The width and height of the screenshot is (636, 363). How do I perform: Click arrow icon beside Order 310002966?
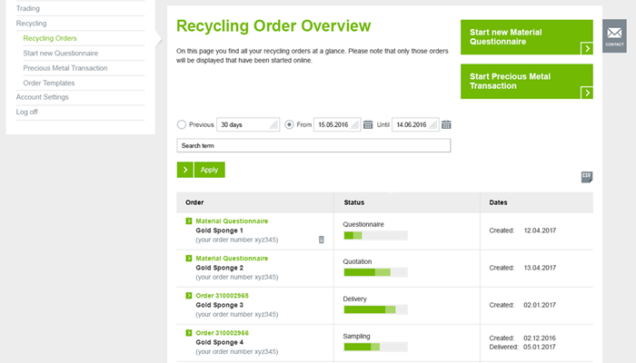[188, 333]
